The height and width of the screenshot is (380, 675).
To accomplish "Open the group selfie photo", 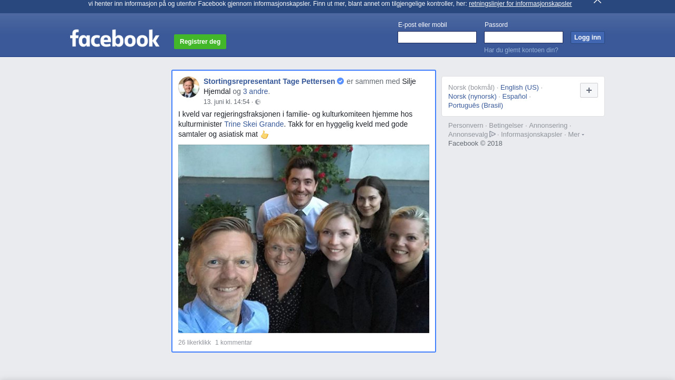I will 304,239.
